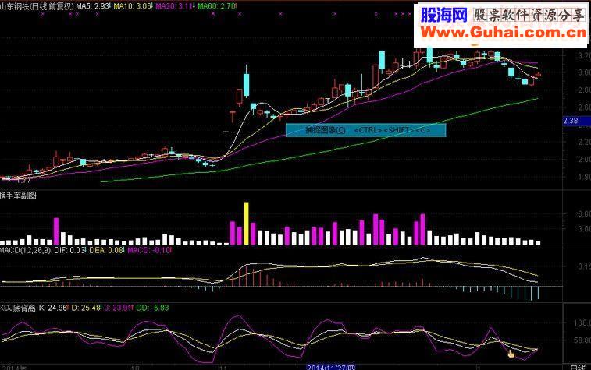This screenshot has width=591, height=370.
Task: Click the 100.0 KDJ axis label
Action: (x=582, y=322)
